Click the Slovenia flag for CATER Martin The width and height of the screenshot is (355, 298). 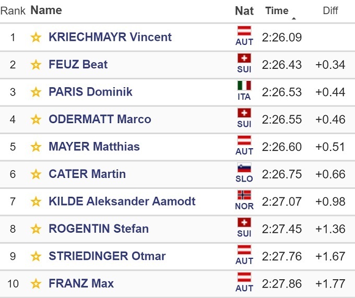244,168
